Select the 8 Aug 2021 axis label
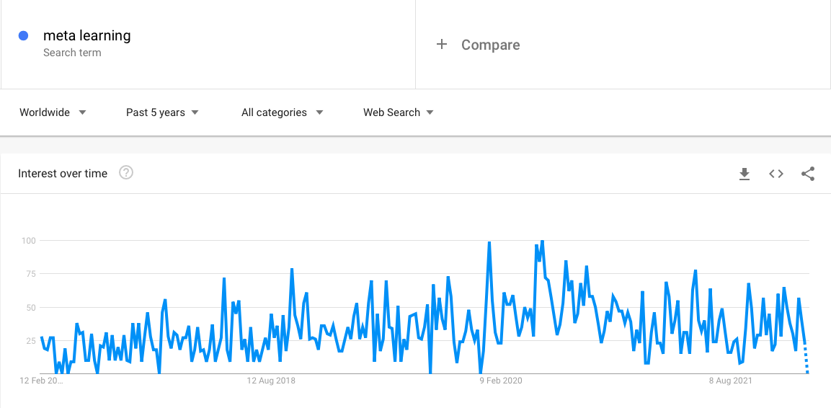The width and height of the screenshot is (831, 408). (732, 381)
